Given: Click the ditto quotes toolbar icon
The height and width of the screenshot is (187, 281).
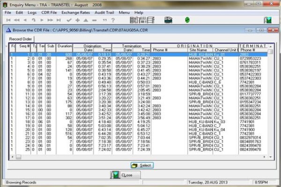Looking at the screenshot, I should (105, 20).
